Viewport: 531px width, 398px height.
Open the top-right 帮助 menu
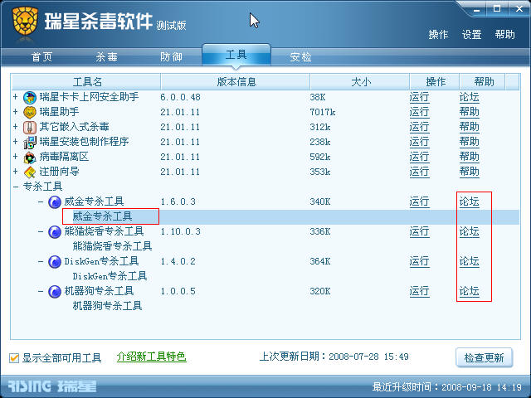tap(504, 35)
